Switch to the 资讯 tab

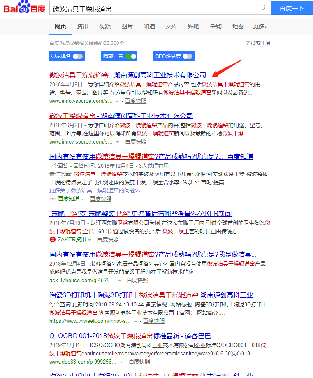pos(83,26)
